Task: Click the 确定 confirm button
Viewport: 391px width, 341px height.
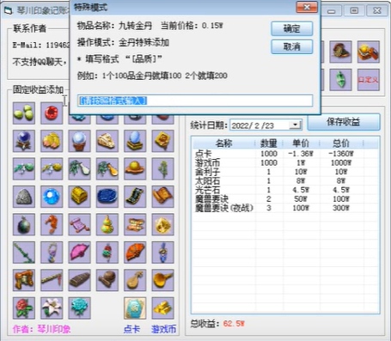Action: point(291,28)
